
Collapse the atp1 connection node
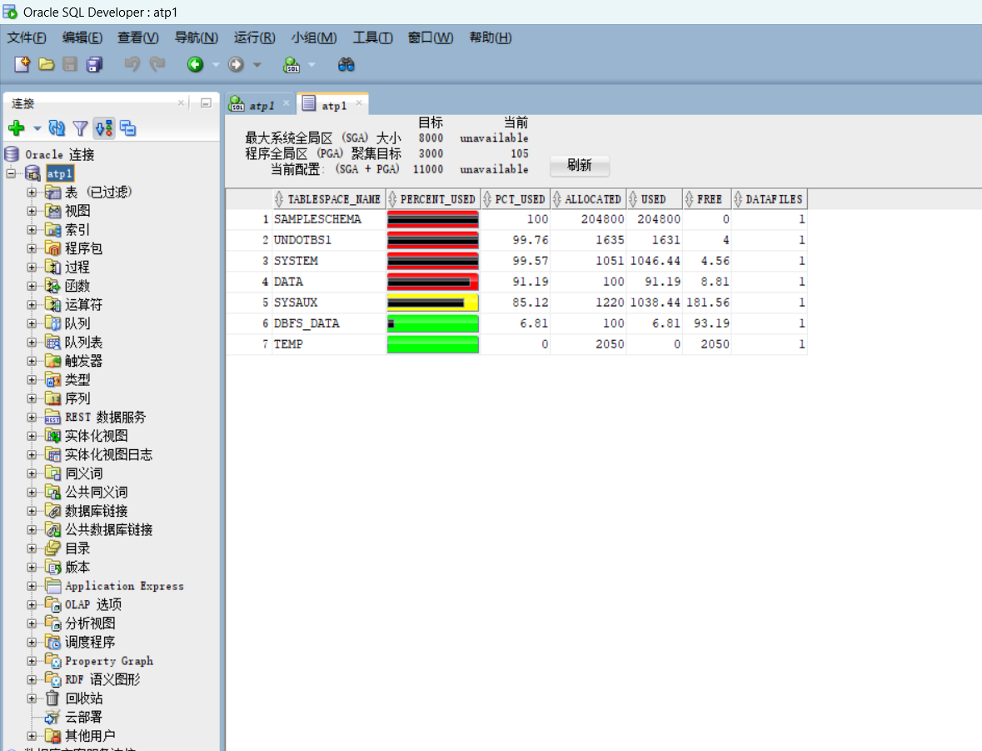12,173
